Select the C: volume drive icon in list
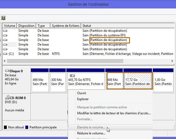The height and width of the screenshot is (139, 176). click(5, 54)
